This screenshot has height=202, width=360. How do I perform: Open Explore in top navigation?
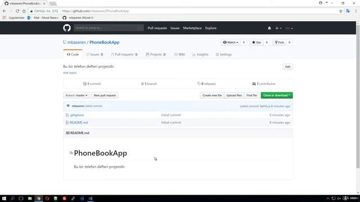[211, 28]
